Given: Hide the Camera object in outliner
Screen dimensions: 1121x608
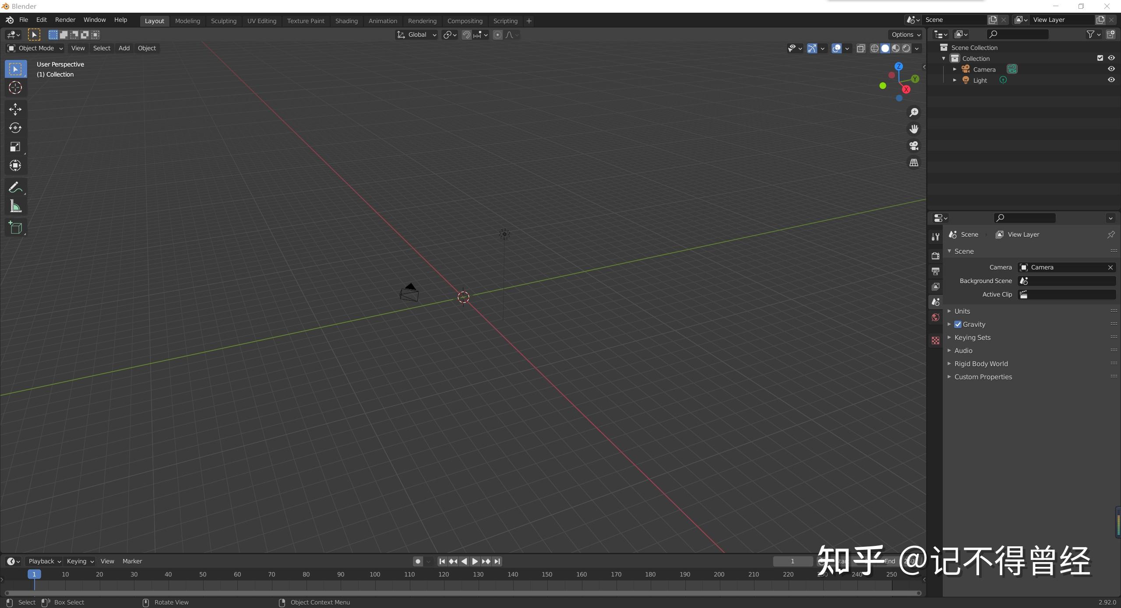Looking at the screenshot, I should [x=1111, y=69].
